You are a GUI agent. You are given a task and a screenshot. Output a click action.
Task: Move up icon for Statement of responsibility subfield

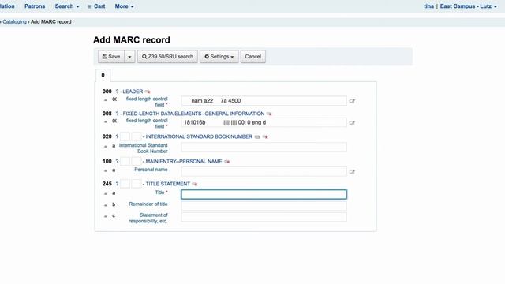click(x=106, y=216)
